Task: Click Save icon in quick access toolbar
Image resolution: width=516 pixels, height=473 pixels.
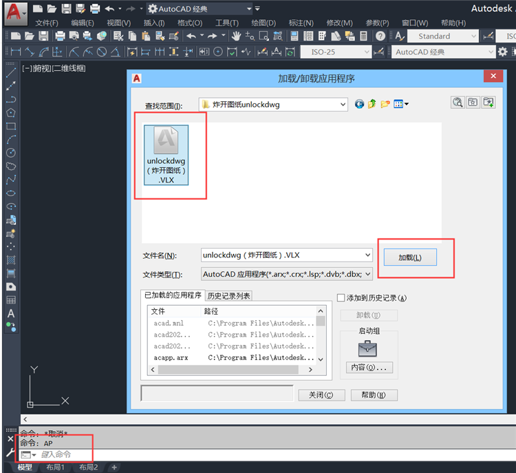Action: click(x=66, y=8)
